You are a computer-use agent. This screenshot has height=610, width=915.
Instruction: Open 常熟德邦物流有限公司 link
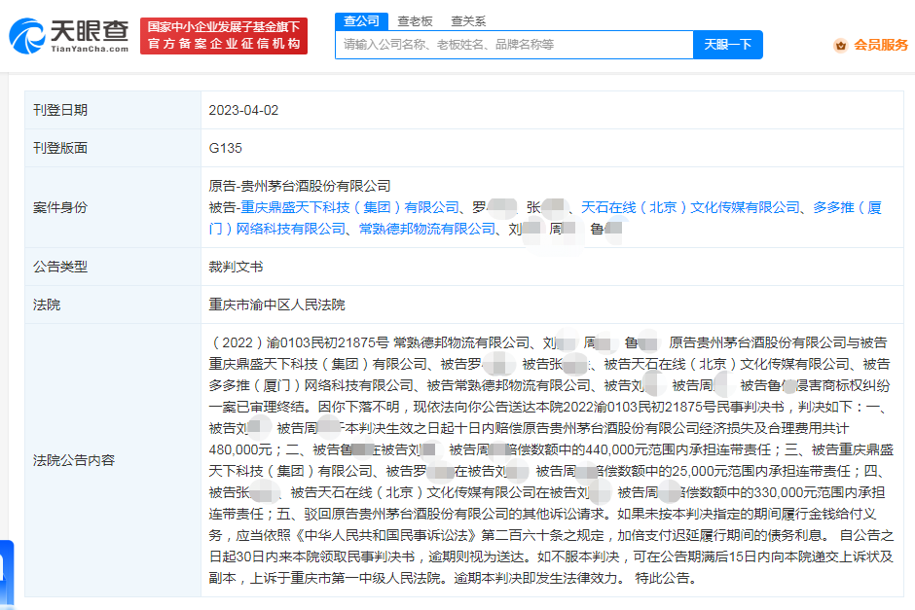click(x=427, y=229)
